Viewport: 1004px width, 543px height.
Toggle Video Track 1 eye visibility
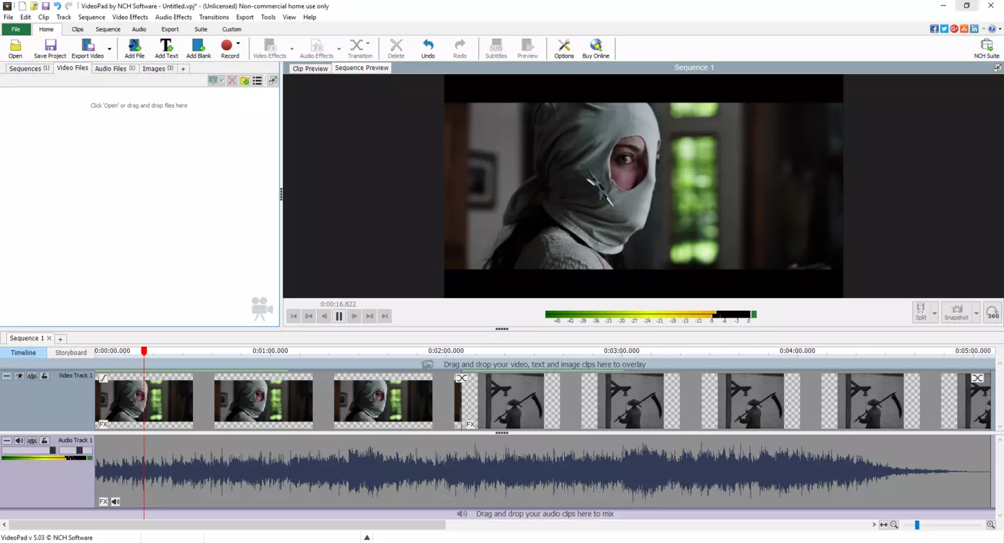tap(19, 376)
